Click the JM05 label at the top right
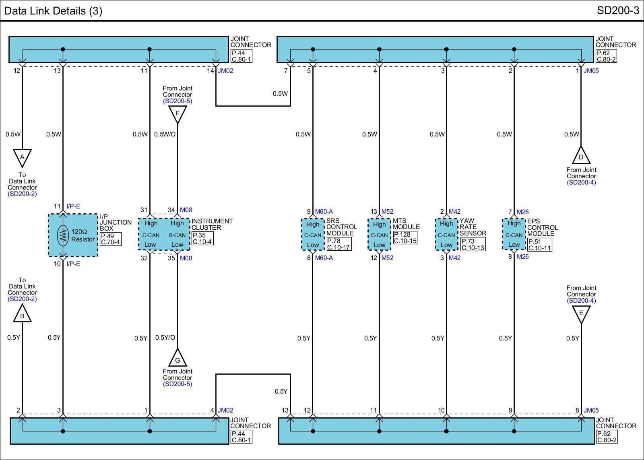The height and width of the screenshot is (460, 644). [591, 71]
